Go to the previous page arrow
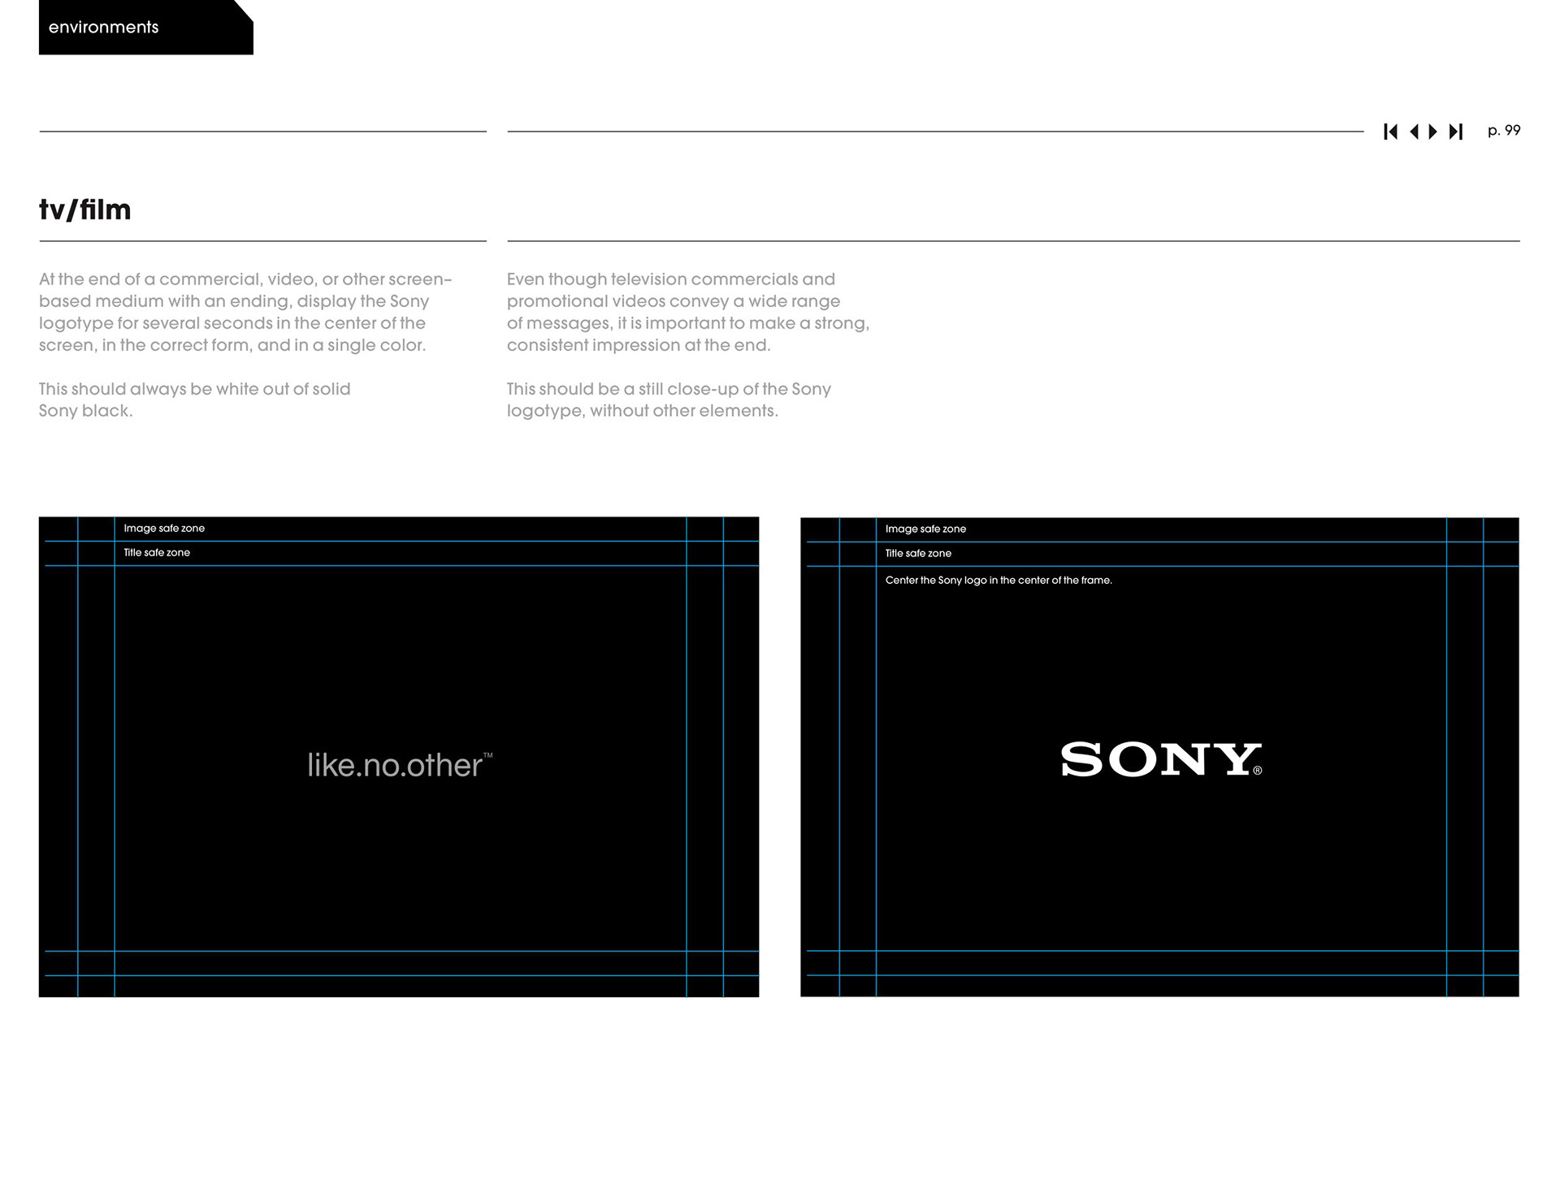Screen dimensions: 1560x1184 coord(1414,132)
